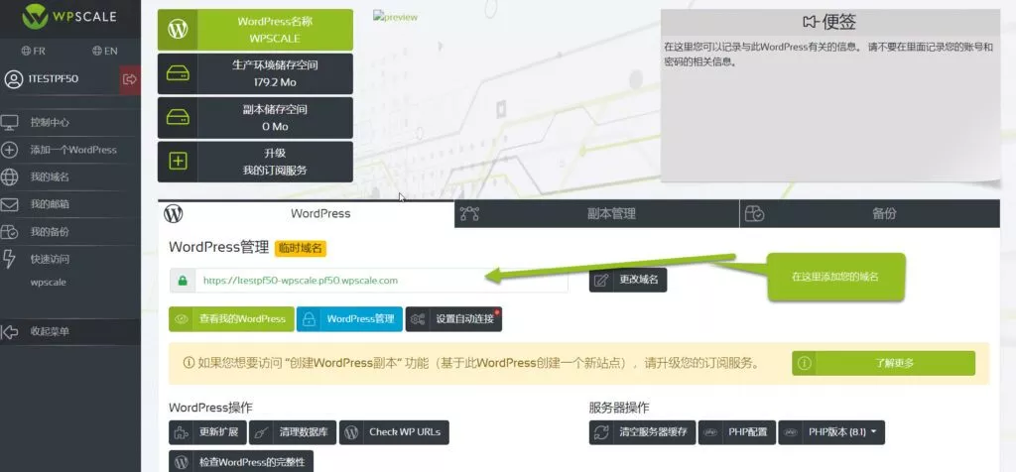The image size is (1016, 472).
Task: Click the WordPress logo on green card
Action: 178,30
